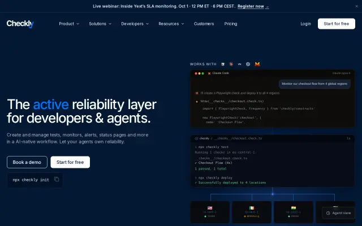Click Start for free in the header

tap(337, 24)
